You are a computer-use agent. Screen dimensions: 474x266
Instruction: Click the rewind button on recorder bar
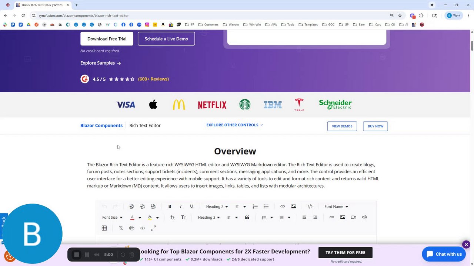pyautogui.click(x=97, y=255)
